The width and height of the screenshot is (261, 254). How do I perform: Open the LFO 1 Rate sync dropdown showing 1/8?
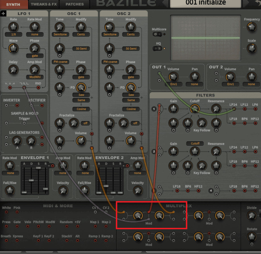tap(13, 34)
